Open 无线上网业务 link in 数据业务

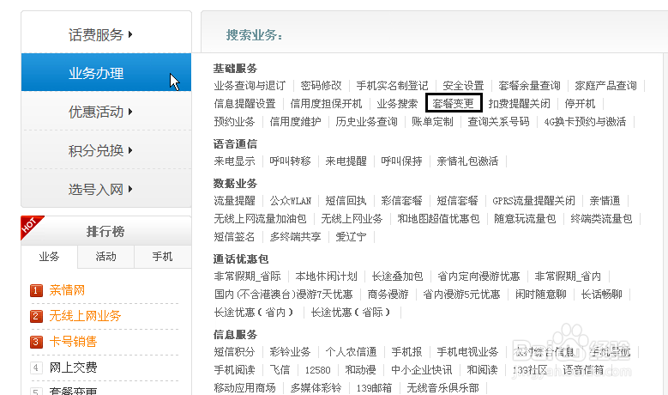(x=352, y=219)
